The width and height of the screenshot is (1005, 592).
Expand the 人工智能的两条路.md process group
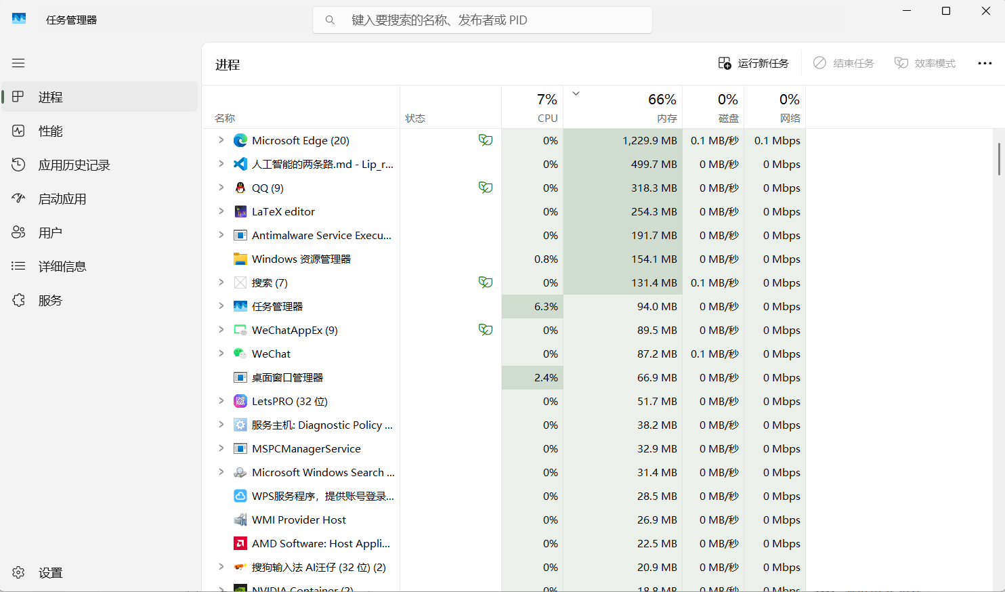pos(221,164)
